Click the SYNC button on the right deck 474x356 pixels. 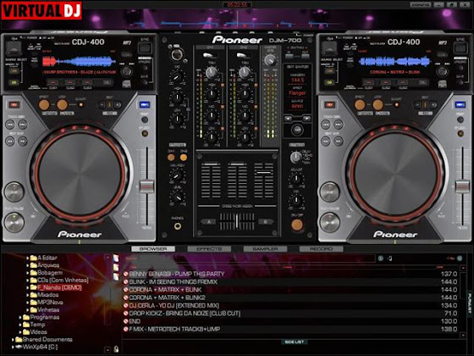[460, 47]
